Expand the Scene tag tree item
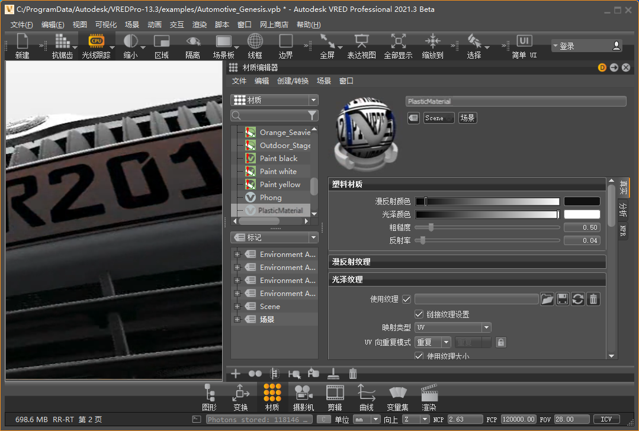Screen dimensions: 639x431 point(237,307)
